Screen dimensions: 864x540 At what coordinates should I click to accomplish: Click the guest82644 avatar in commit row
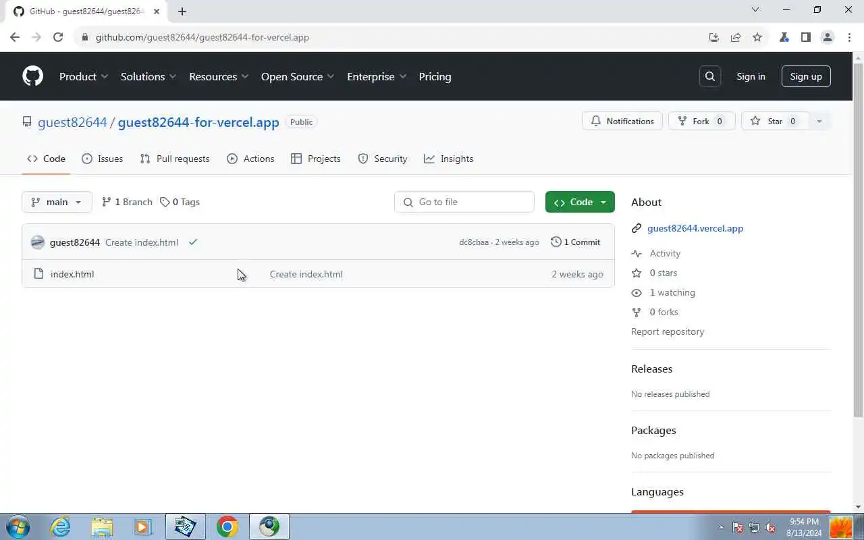pyautogui.click(x=38, y=242)
